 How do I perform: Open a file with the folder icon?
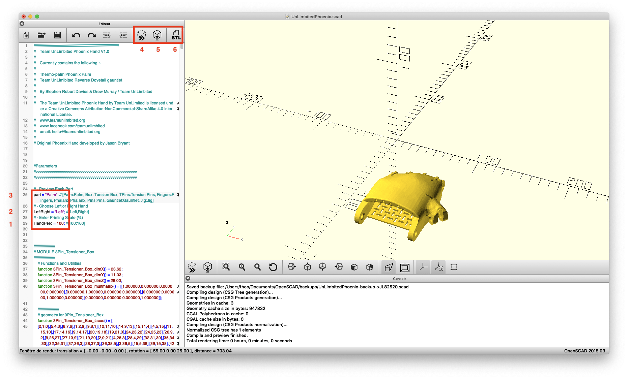[41, 35]
